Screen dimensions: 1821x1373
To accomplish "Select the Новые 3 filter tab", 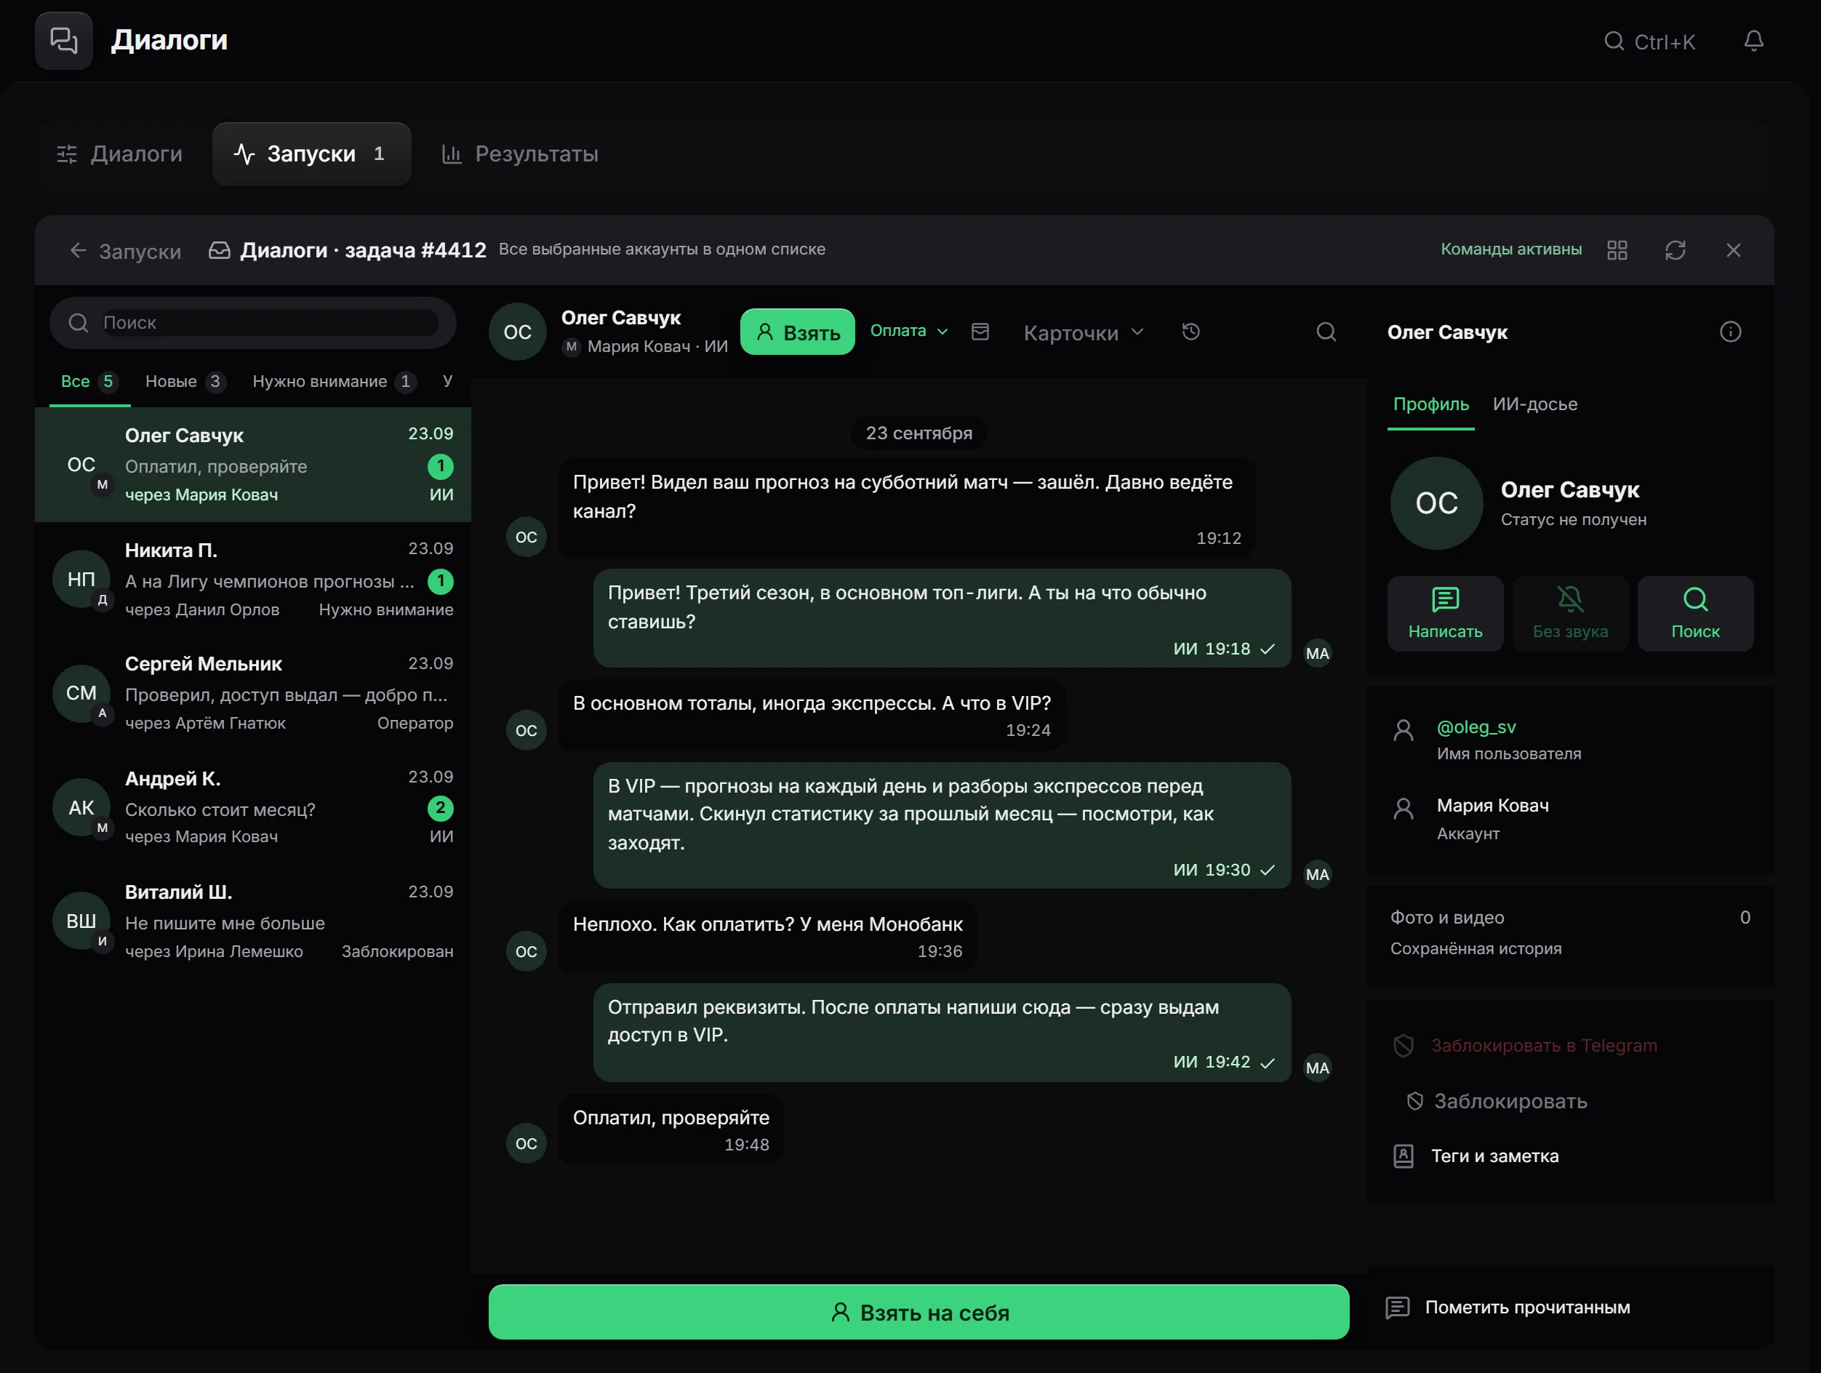I will coord(185,382).
